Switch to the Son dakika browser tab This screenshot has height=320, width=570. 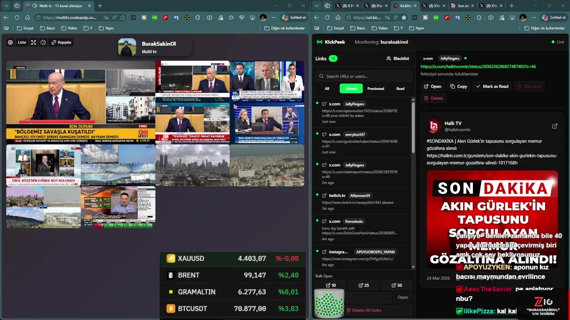tap(463, 6)
